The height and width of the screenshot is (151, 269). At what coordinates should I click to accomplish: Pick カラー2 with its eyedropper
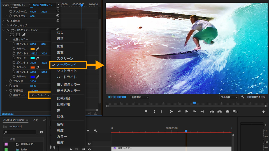(x=37, y=58)
